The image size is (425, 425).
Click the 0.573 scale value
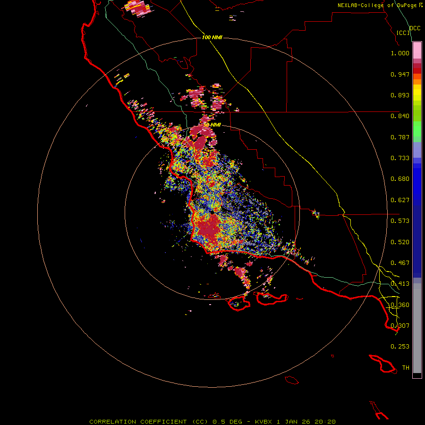point(400,221)
